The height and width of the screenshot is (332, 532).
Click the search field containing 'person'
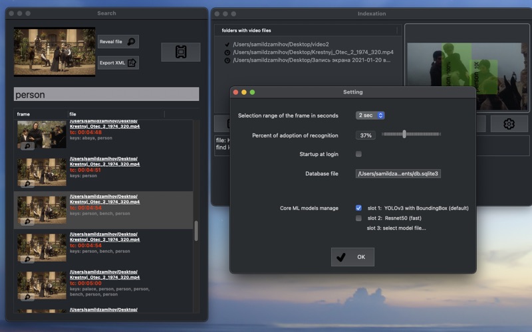tap(106, 94)
